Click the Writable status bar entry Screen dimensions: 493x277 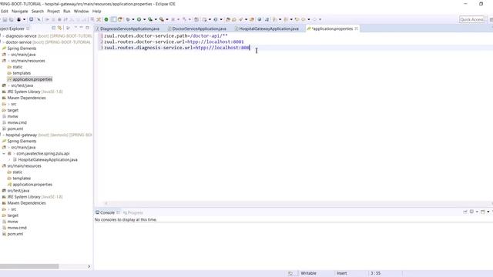[x=308, y=273]
